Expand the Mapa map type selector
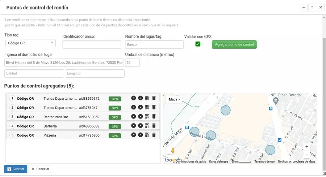The height and width of the screenshot is (177, 326). point(175,99)
